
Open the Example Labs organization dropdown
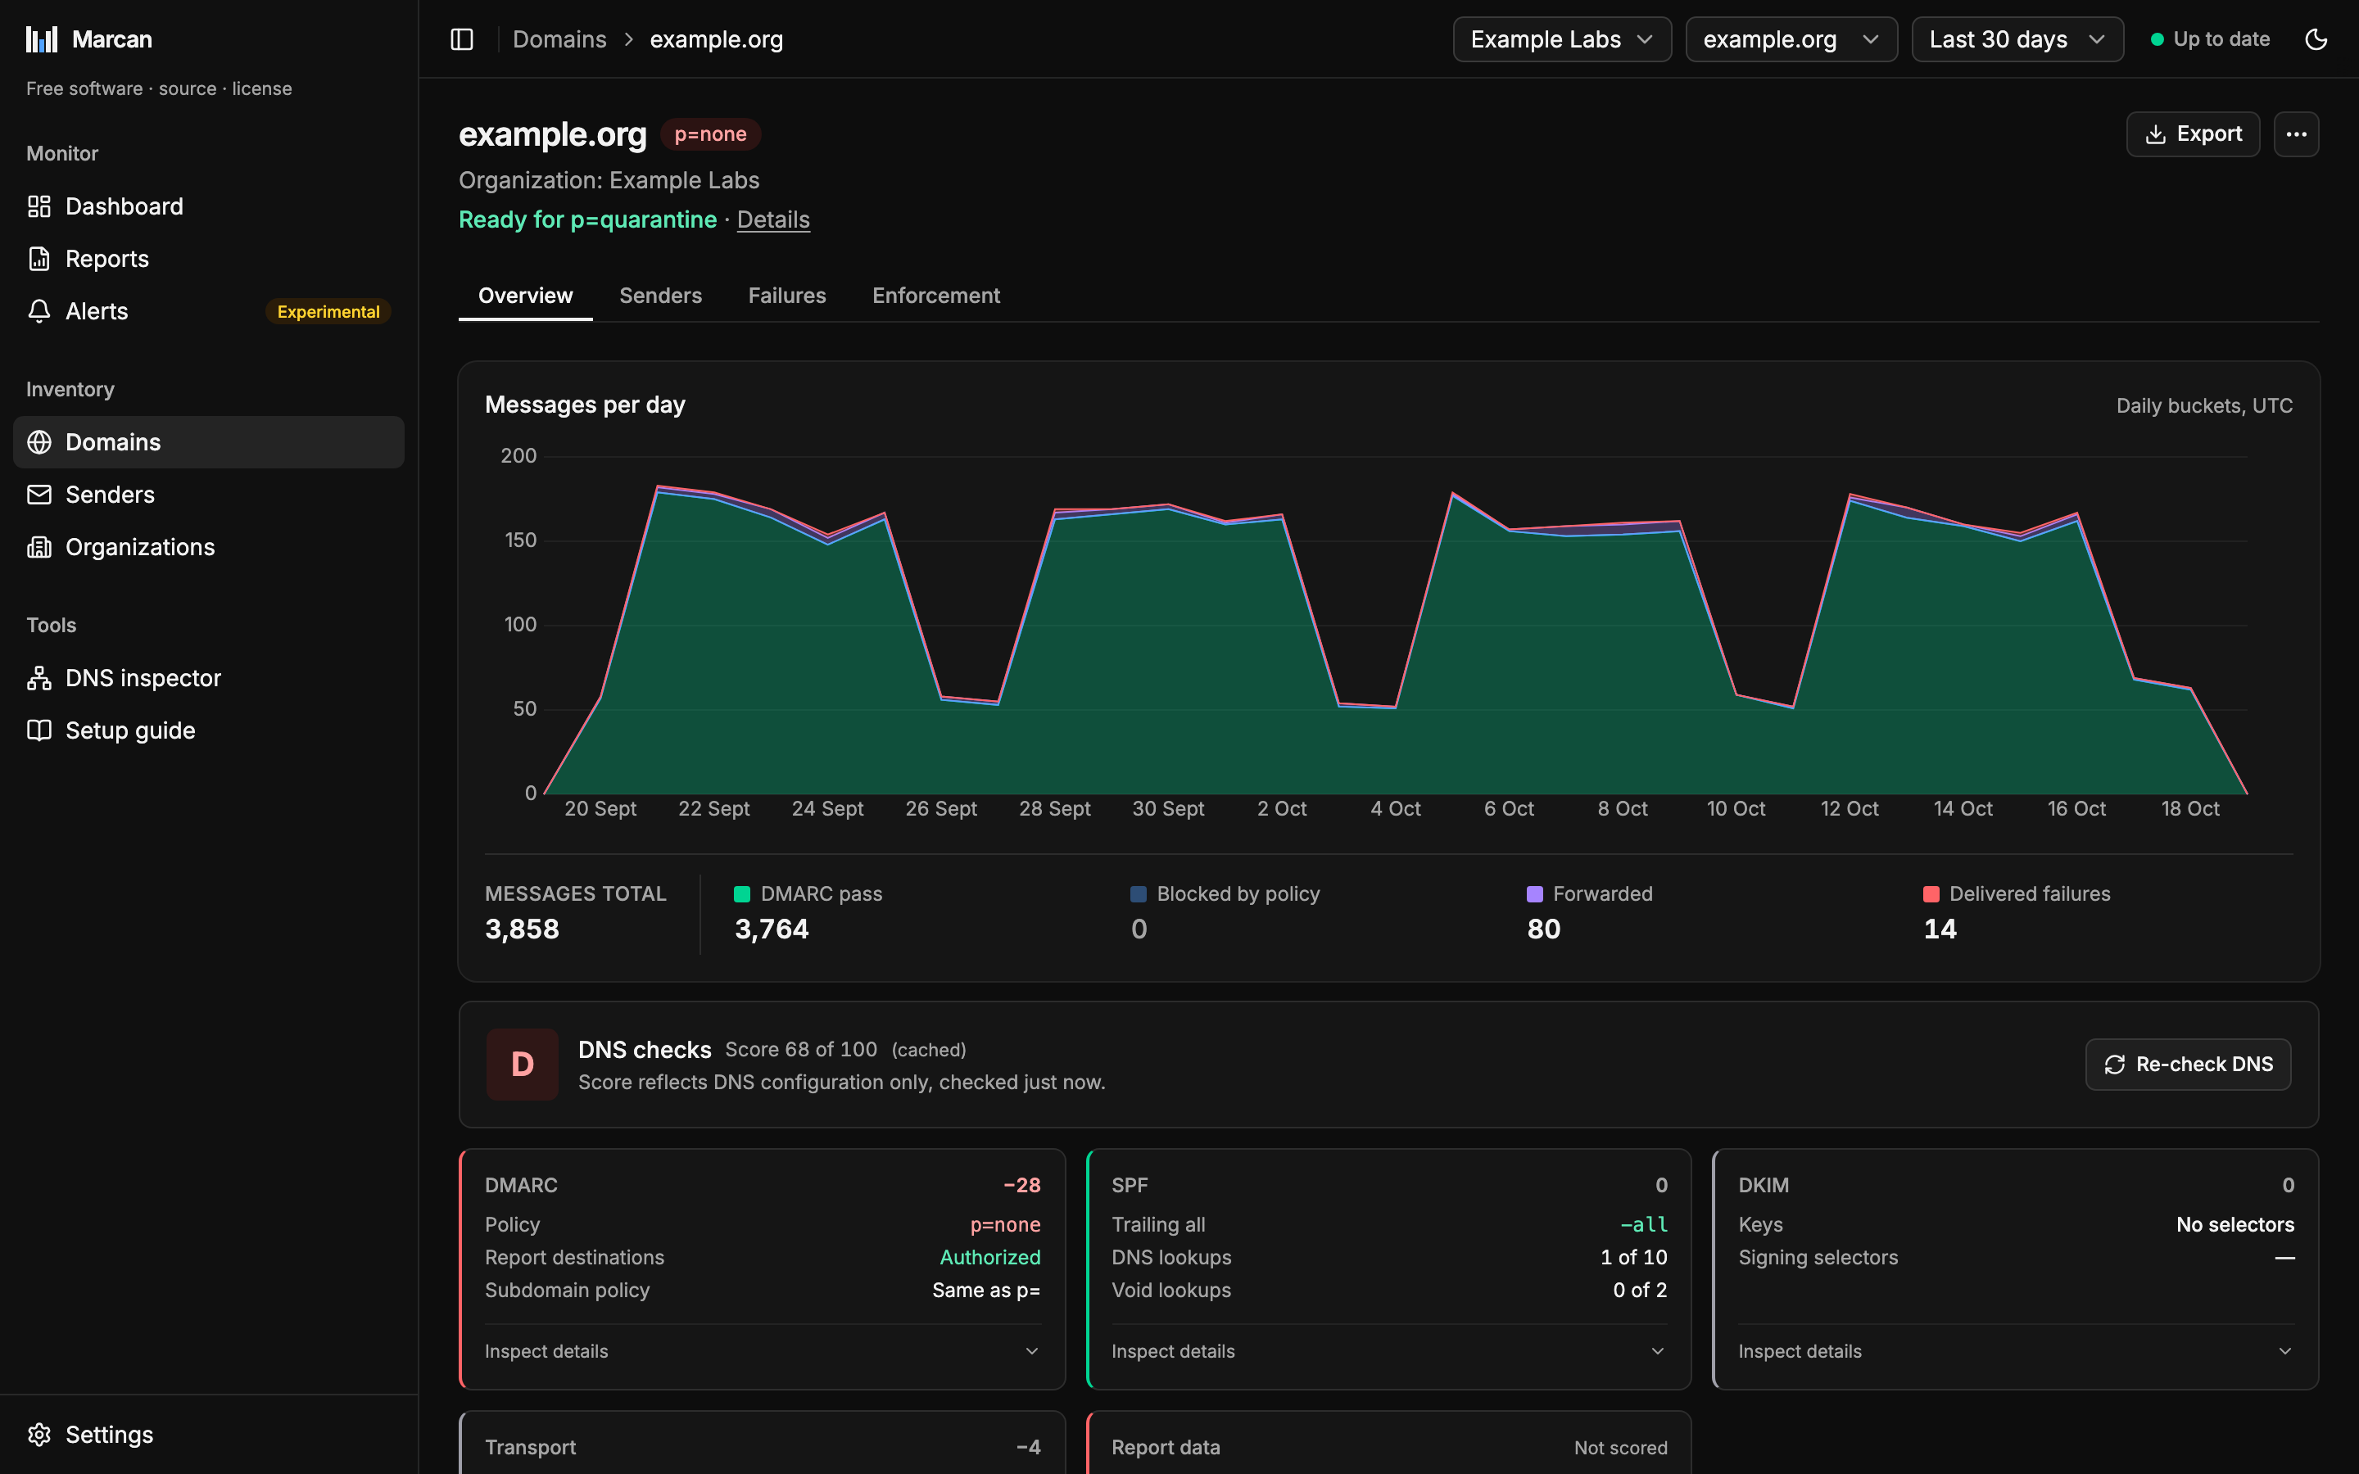tap(1562, 39)
